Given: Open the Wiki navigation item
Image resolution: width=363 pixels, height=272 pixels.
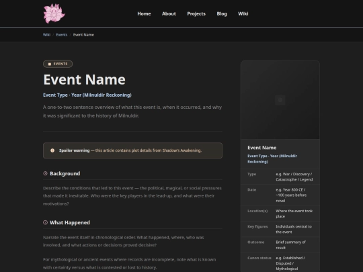Looking at the screenshot, I should pos(243,13).
